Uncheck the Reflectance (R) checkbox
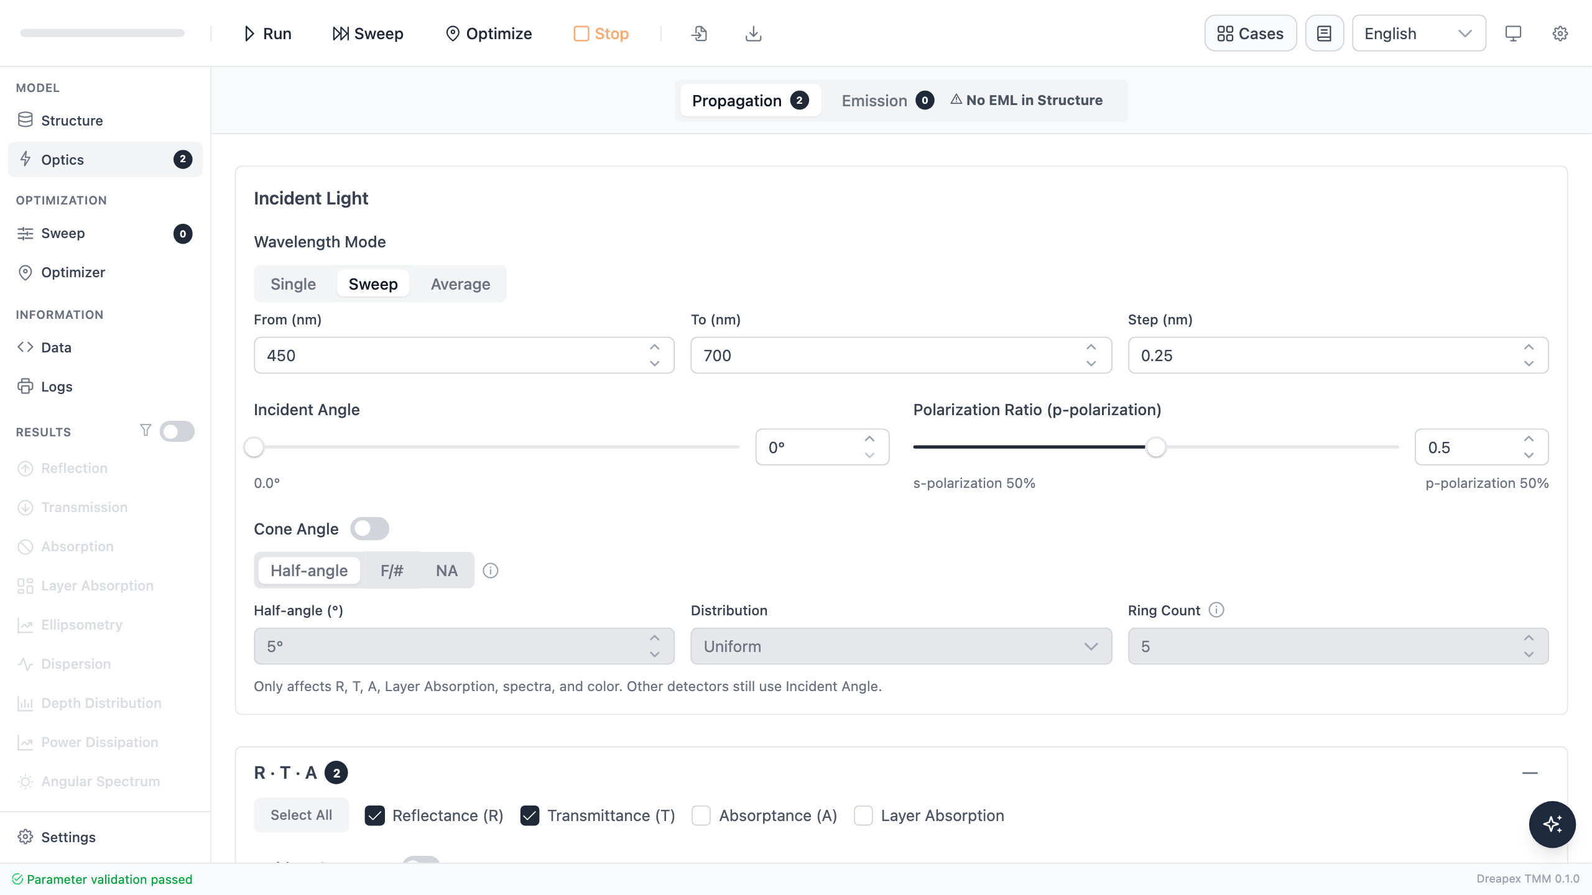 tap(374, 815)
